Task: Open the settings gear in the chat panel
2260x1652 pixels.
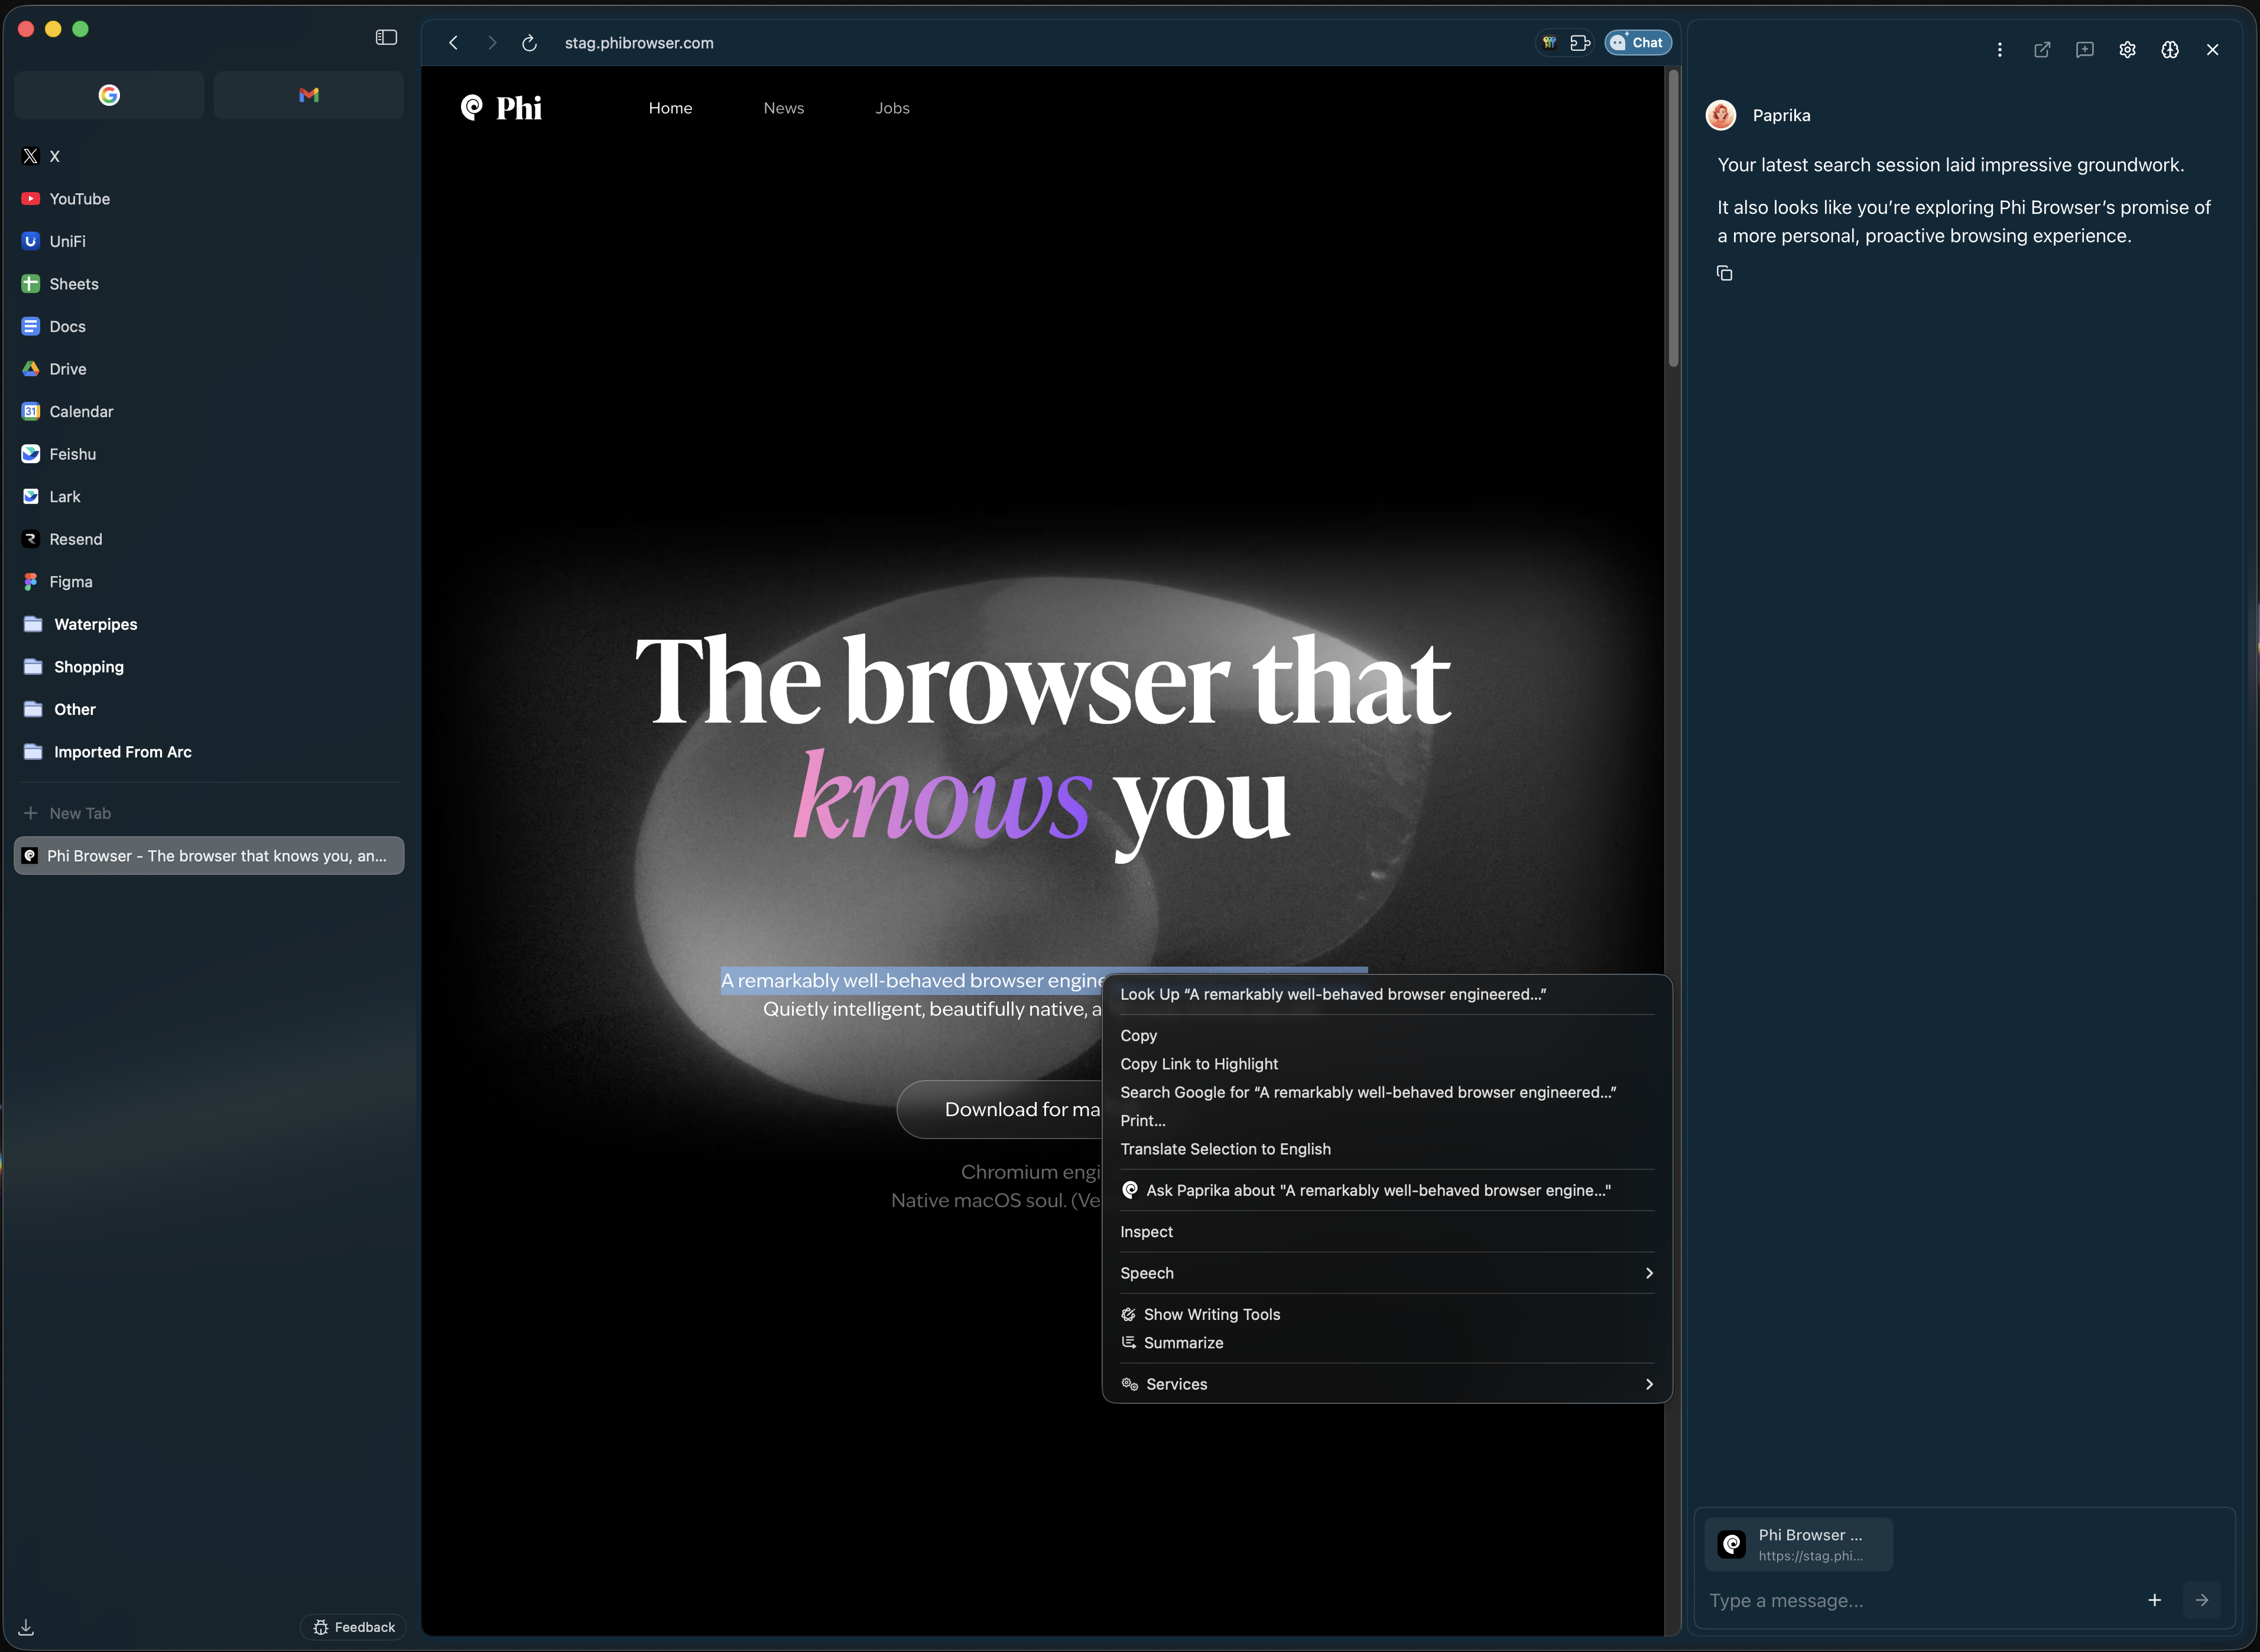Action: click(x=2128, y=49)
